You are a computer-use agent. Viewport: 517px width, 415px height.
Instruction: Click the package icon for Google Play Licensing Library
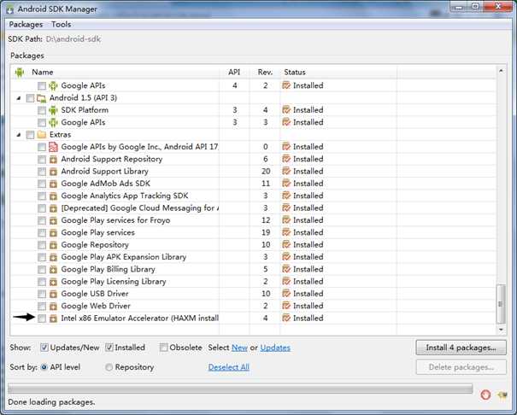[x=53, y=283]
